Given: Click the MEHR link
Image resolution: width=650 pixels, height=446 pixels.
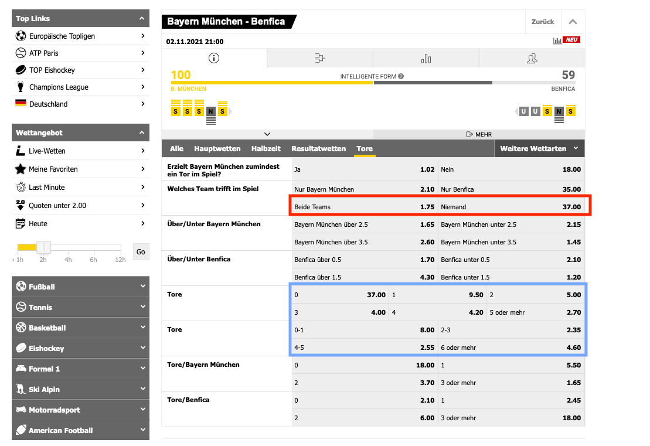Looking at the screenshot, I should 479,134.
